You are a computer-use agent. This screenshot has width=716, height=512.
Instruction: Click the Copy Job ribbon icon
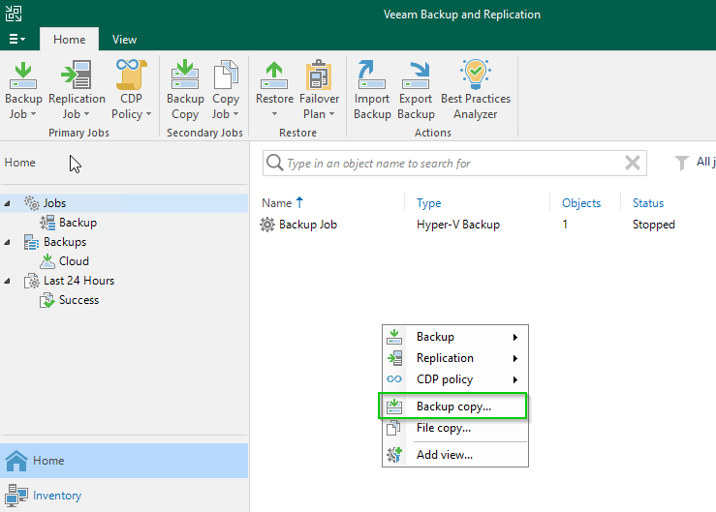226,75
